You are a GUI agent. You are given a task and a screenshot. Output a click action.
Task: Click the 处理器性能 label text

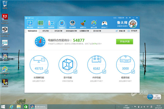click(x=39, y=77)
